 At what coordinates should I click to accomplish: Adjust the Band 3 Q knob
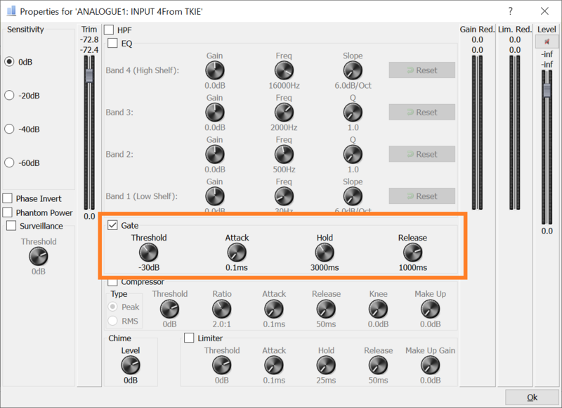[x=353, y=112]
